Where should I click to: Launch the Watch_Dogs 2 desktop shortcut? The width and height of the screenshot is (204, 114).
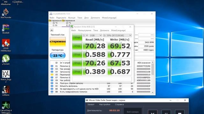(x=6, y=76)
